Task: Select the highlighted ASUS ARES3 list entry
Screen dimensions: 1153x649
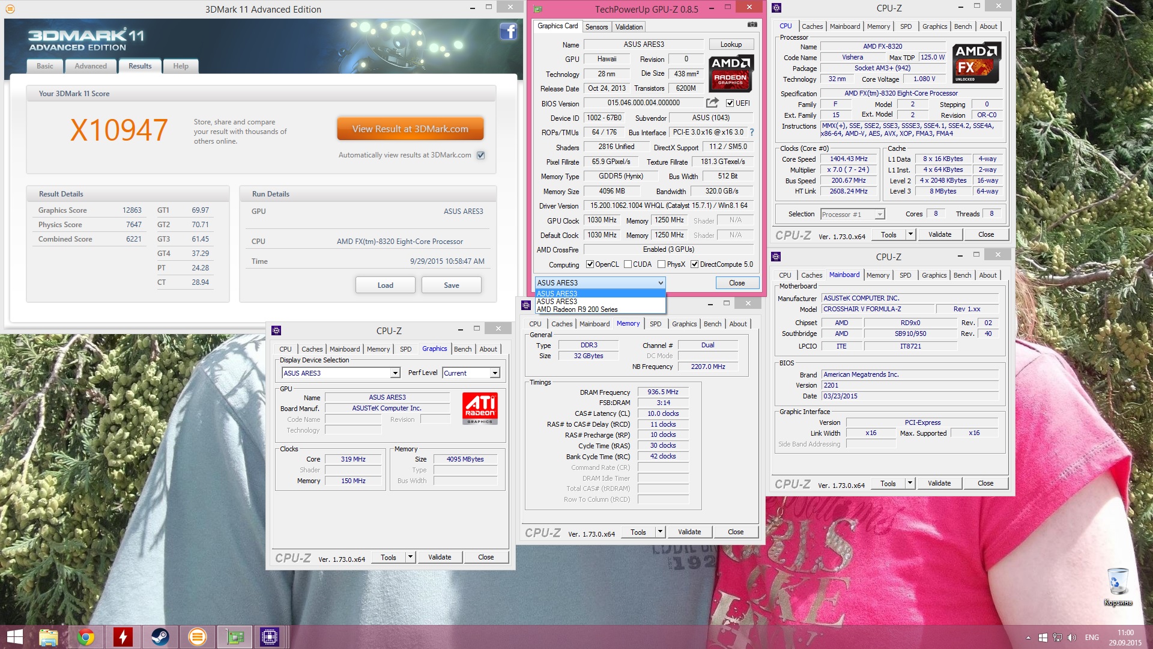Action: click(x=601, y=293)
